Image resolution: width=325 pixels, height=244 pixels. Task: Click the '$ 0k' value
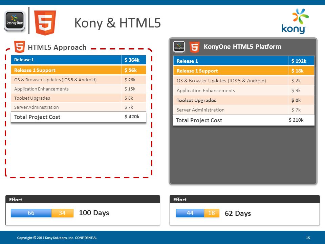point(296,100)
